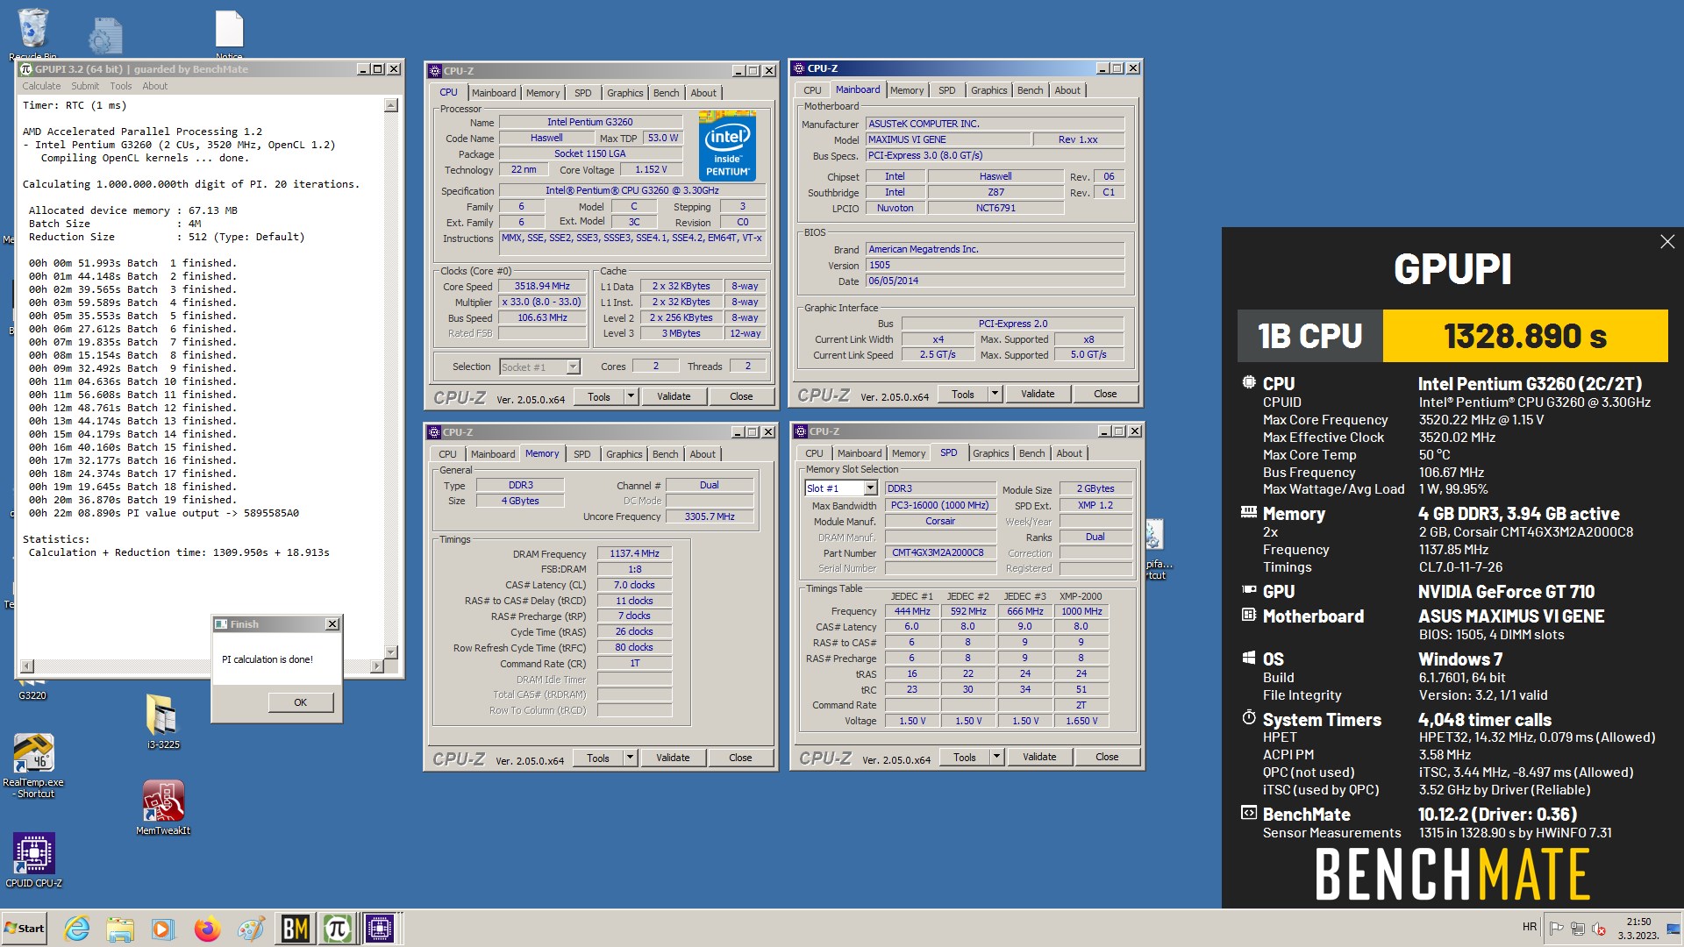Open SPD tab in Memory CPU-Z window
This screenshot has width=1684, height=947.
tap(582, 454)
